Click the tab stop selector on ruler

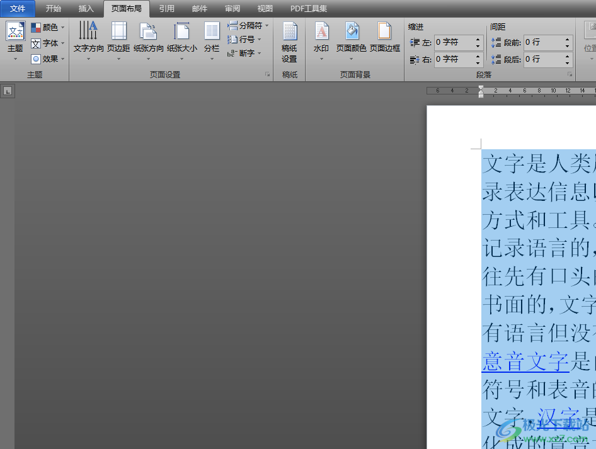click(x=7, y=91)
